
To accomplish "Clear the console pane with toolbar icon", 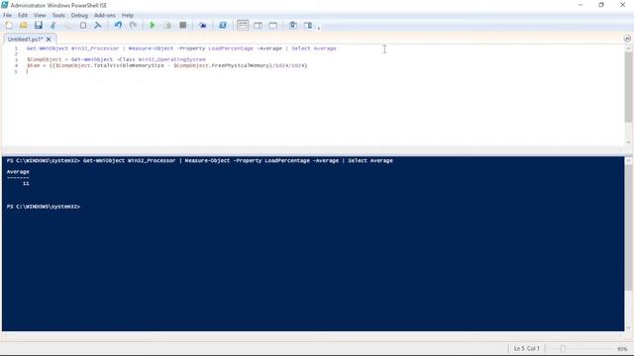I will pyautogui.click(x=98, y=25).
